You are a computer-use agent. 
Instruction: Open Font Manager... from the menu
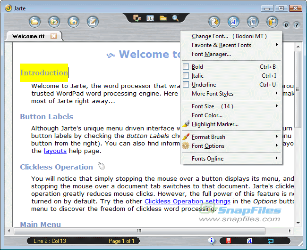(231, 54)
